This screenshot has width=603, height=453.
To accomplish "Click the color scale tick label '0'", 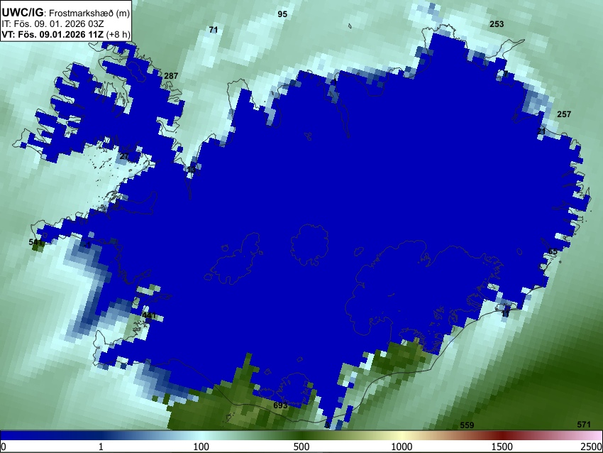I will pyautogui.click(x=4, y=447).
